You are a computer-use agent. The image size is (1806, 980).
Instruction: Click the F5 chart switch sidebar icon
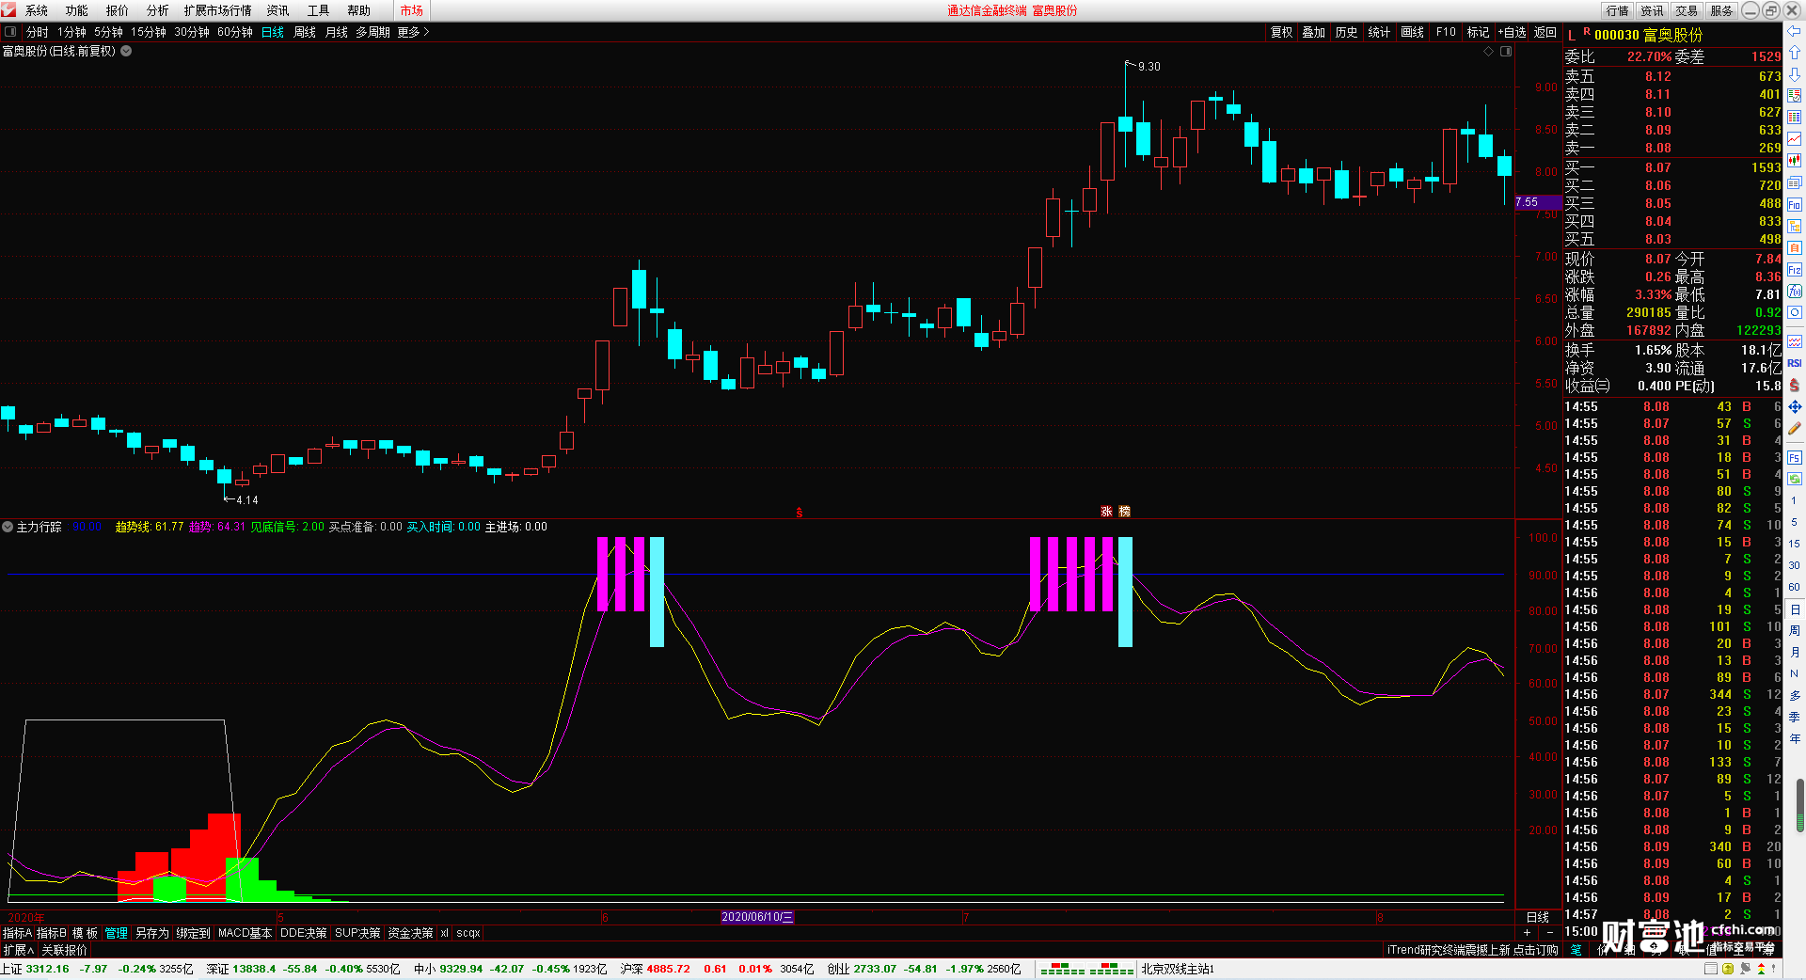coord(1795,457)
